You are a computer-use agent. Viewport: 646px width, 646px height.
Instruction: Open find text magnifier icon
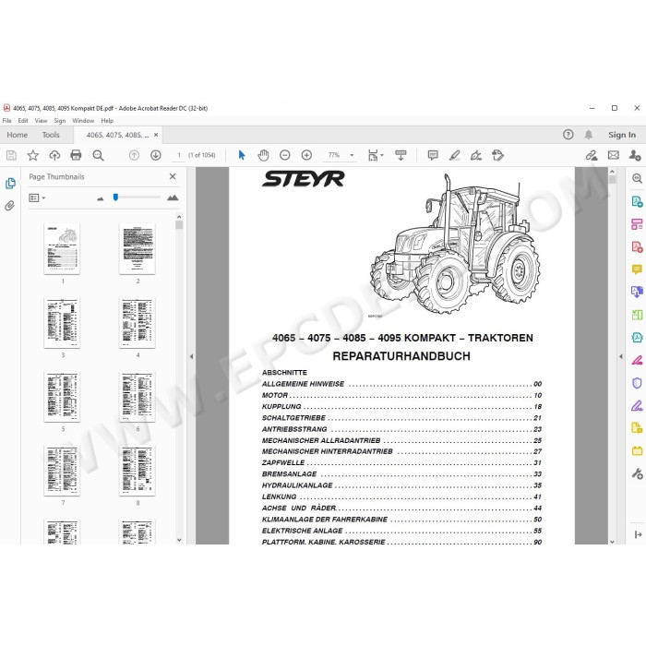pyautogui.click(x=98, y=155)
